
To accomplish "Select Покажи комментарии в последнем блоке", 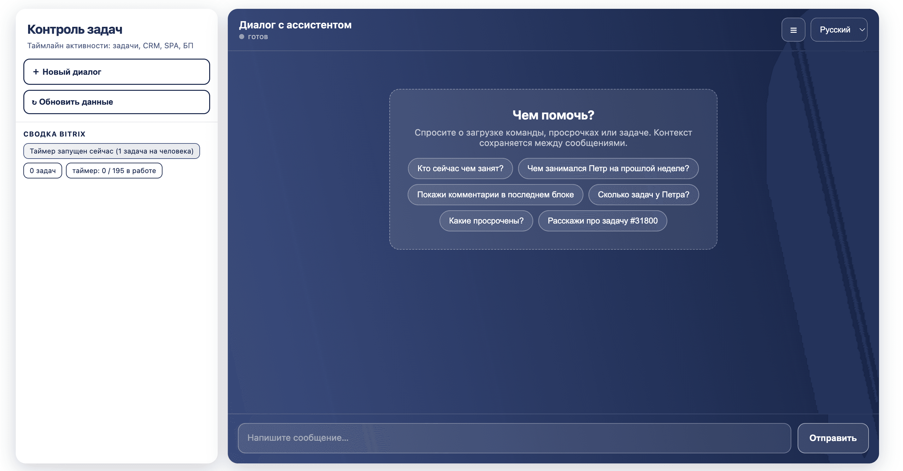I will point(495,195).
